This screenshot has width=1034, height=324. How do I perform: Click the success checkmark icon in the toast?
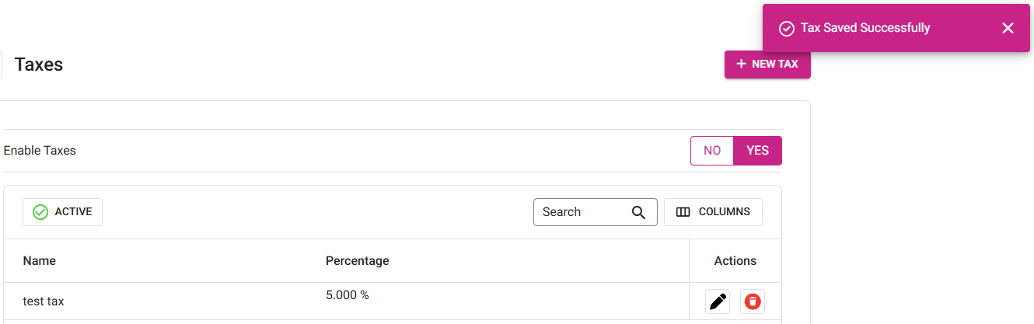[x=787, y=29]
